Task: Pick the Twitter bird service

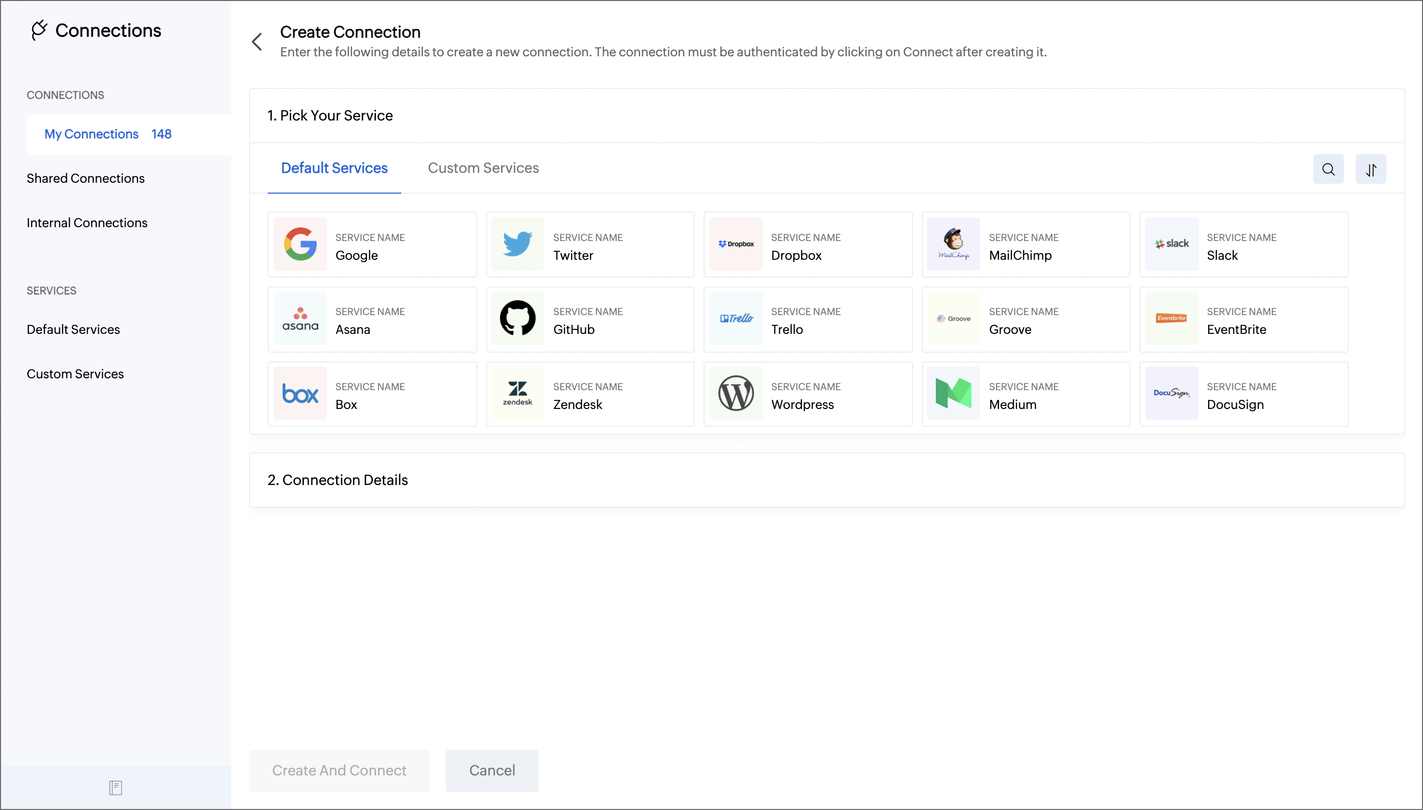Action: coord(517,244)
